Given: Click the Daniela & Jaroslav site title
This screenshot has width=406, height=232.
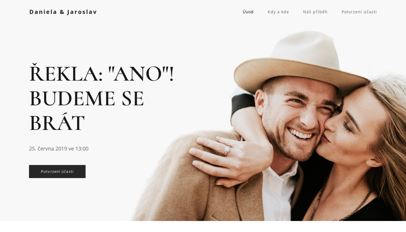Looking at the screenshot, I should (63, 12).
